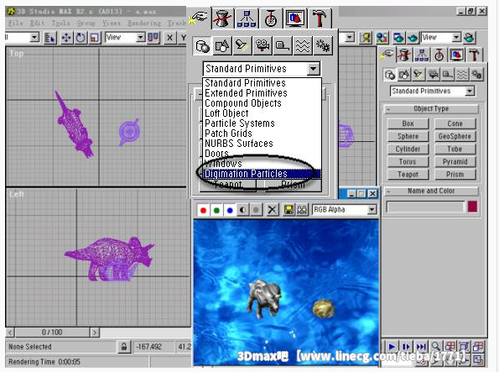Select the enlarged Space Warps wave icon
This screenshot has height=372, width=499.
tap(302, 46)
